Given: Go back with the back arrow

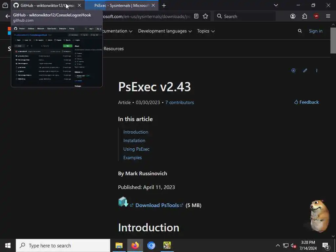Looking at the screenshot, I should coord(8,16).
